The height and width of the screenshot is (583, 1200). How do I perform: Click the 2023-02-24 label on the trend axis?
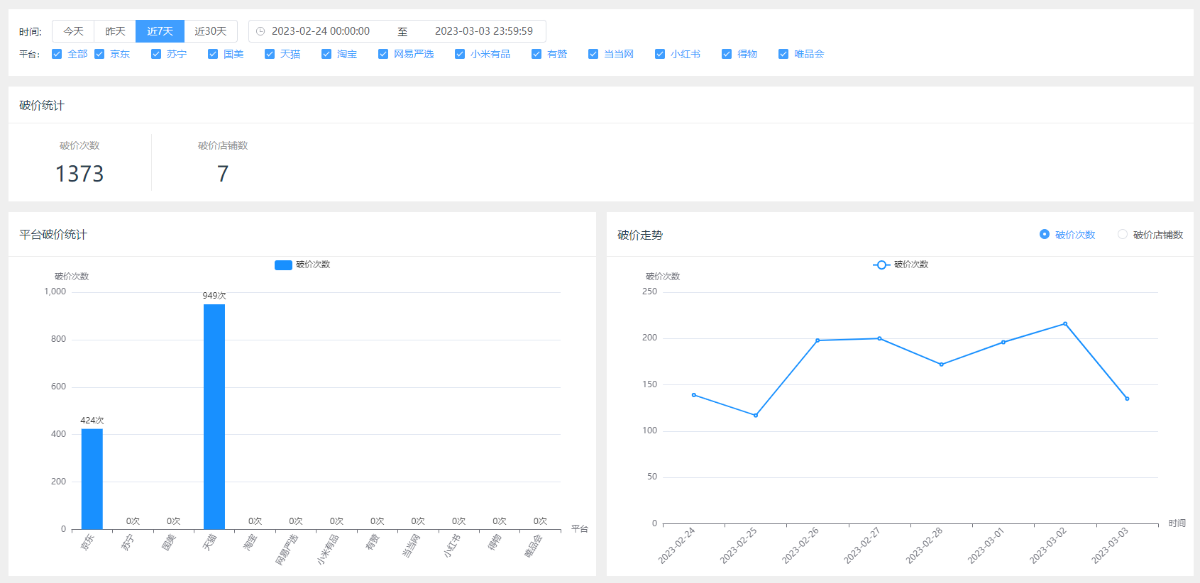[x=676, y=545]
